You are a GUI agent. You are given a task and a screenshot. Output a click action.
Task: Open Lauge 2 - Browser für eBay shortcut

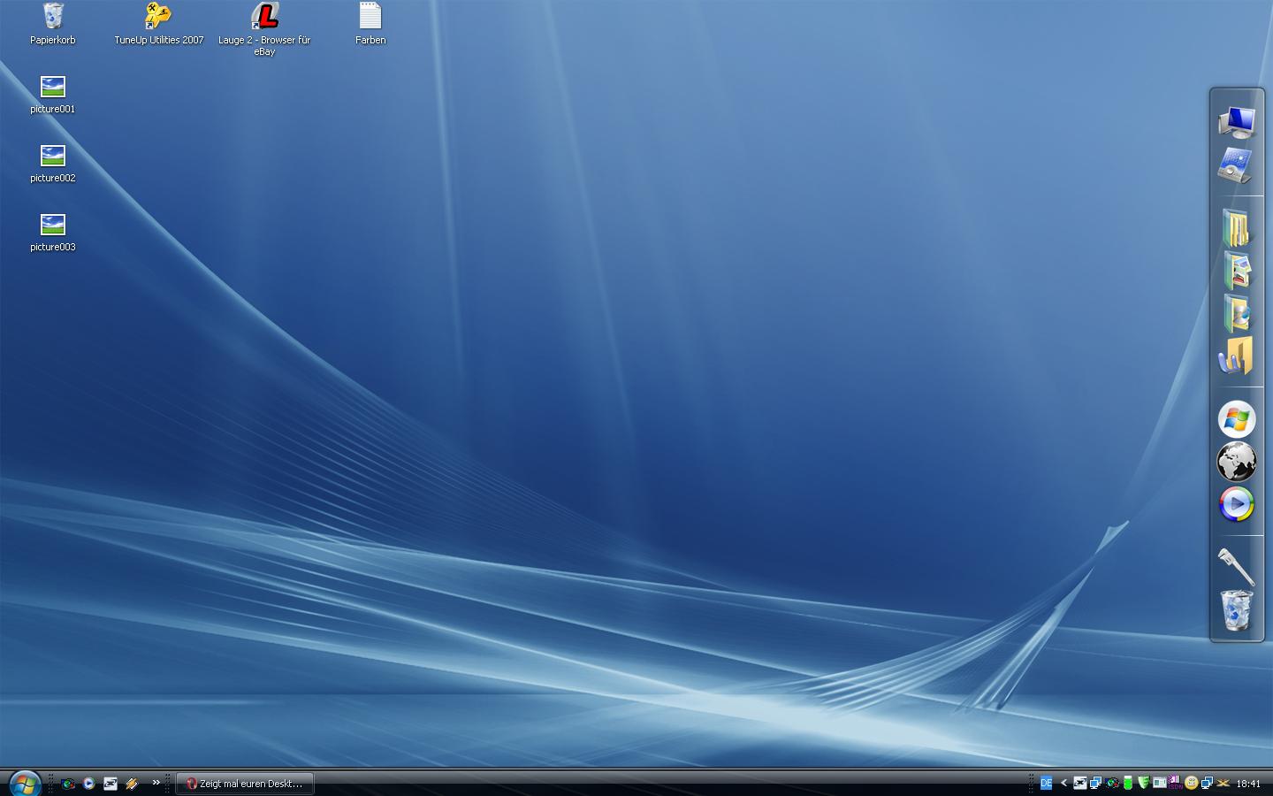coord(264,29)
